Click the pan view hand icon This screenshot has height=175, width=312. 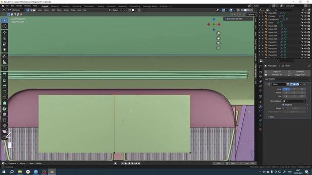pos(218,38)
